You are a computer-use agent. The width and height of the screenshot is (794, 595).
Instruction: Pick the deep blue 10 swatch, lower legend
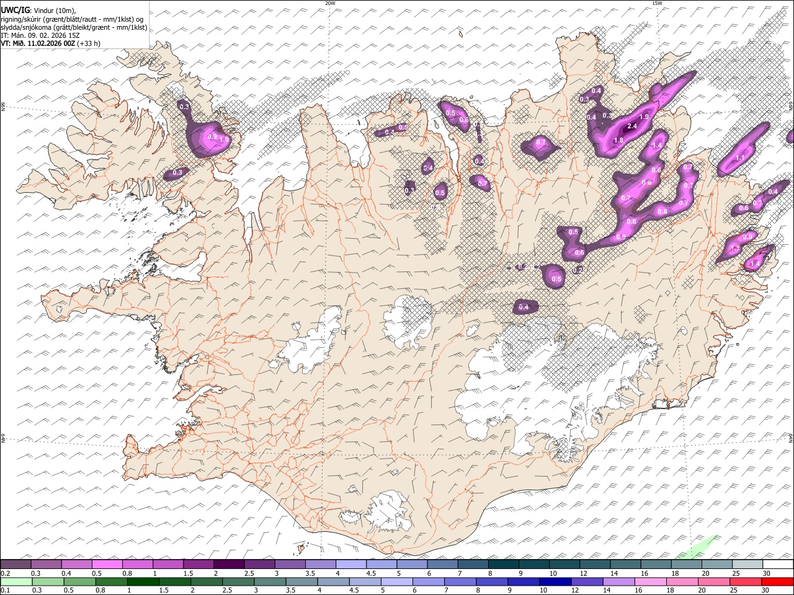[x=555, y=582]
